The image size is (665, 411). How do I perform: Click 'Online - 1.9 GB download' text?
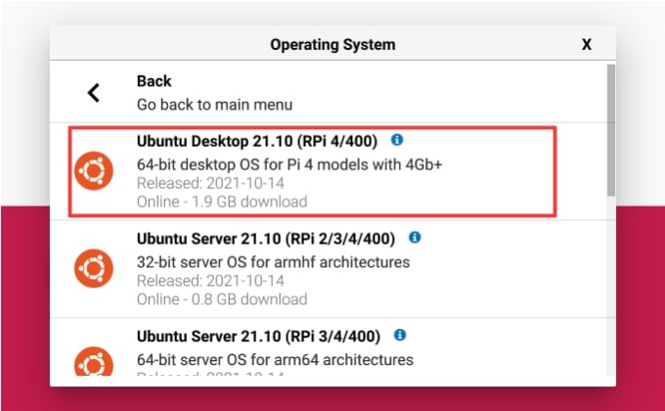point(222,202)
